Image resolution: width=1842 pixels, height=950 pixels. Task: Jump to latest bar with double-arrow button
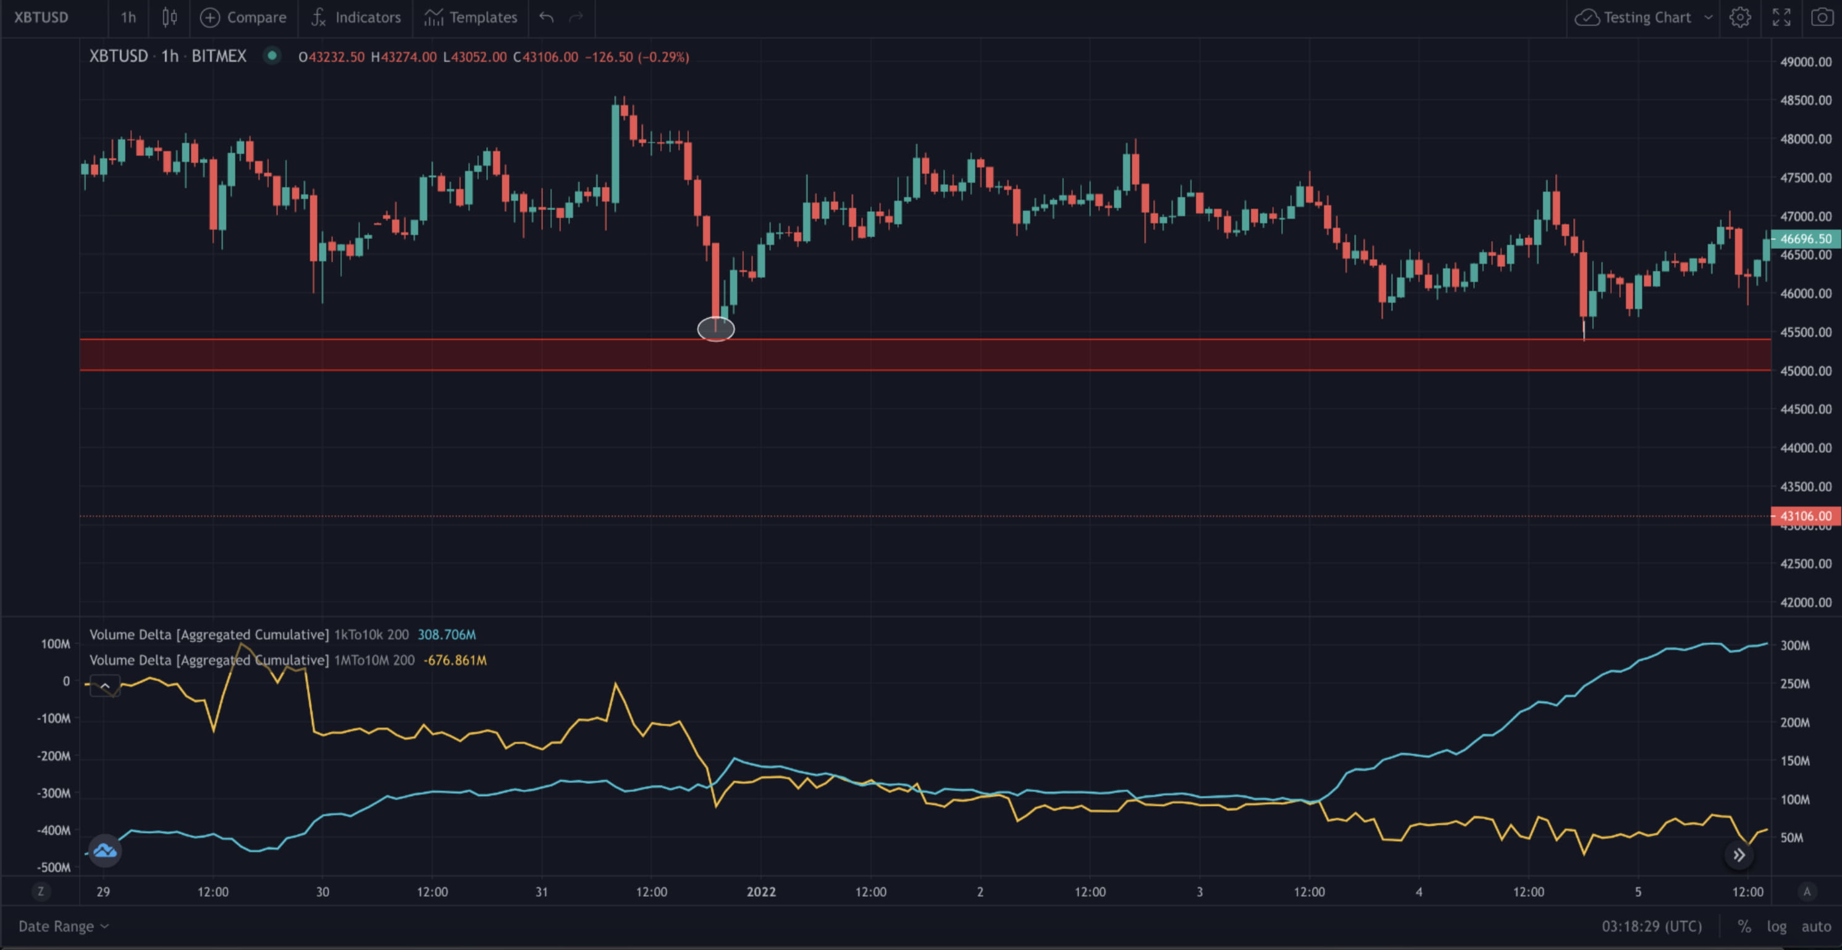pyautogui.click(x=1739, y=855)
